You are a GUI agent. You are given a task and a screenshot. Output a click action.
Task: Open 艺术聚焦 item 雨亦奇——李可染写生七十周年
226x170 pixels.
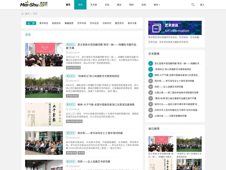[x=174, y=81]
